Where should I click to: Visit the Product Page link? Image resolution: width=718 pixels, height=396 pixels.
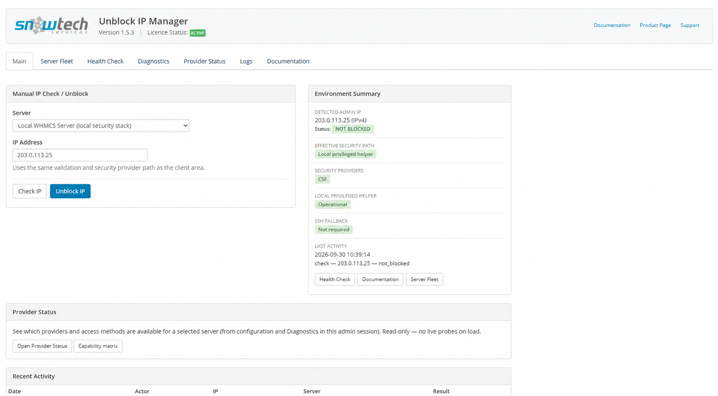655,25
